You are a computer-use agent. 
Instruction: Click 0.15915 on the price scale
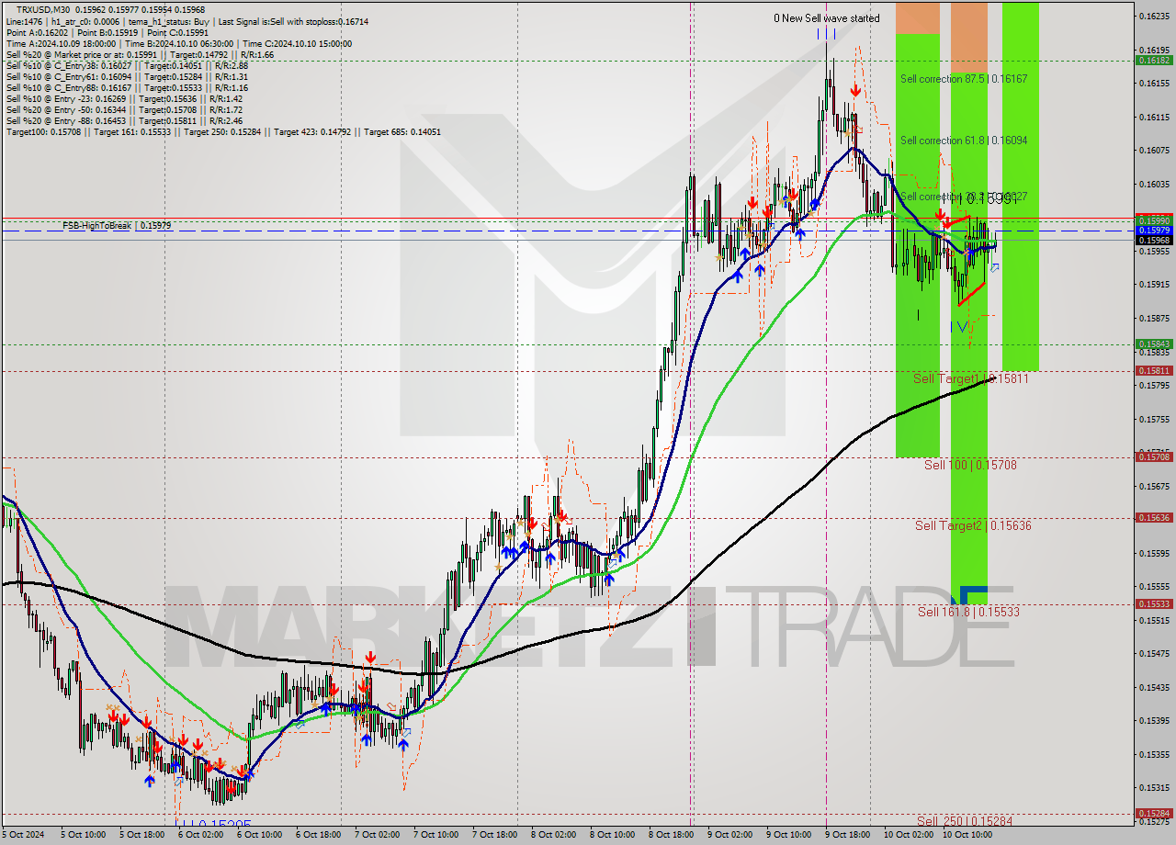click(1154, 285)
